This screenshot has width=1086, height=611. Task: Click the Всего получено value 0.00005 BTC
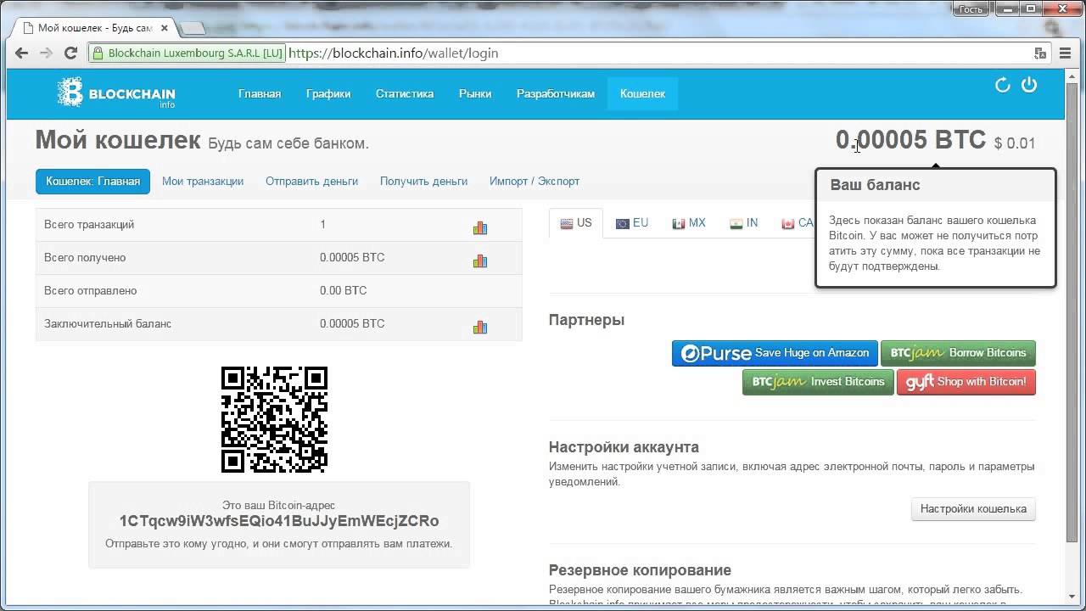click(x=352, y=257)
